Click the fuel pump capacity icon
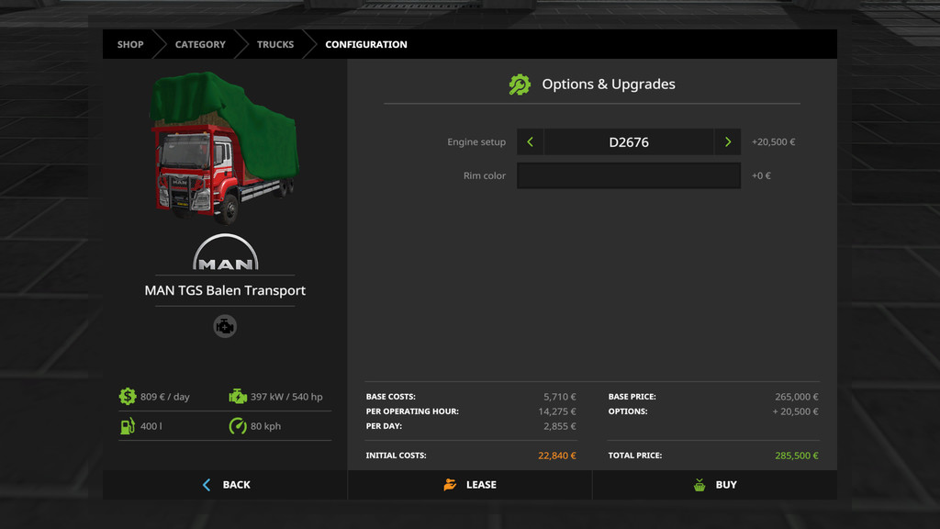This screenshot has height=529, width=940. coord(128,426)
